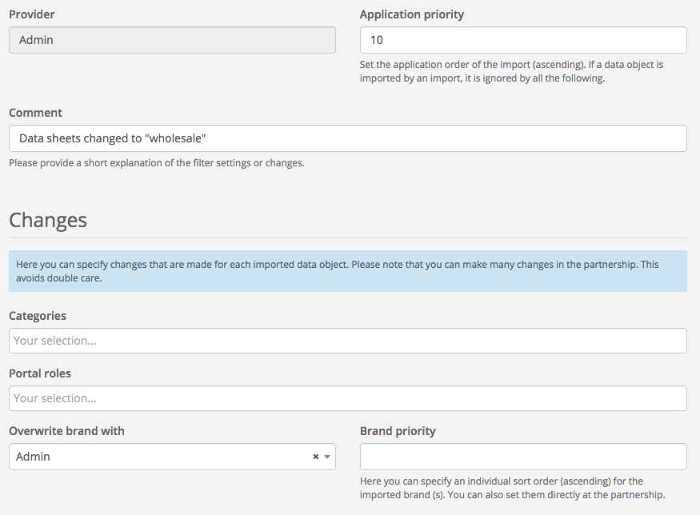Click into the Comment text field

(x=347, y=138)
